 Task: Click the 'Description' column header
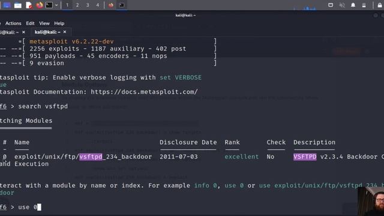tap(314, 142)
